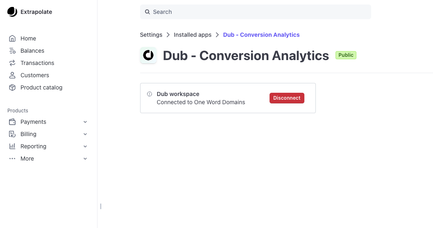This screenshot has width=433, height=228.
Task: Click the info icon beside Dub workspace
Action: (x=150, y=94)
